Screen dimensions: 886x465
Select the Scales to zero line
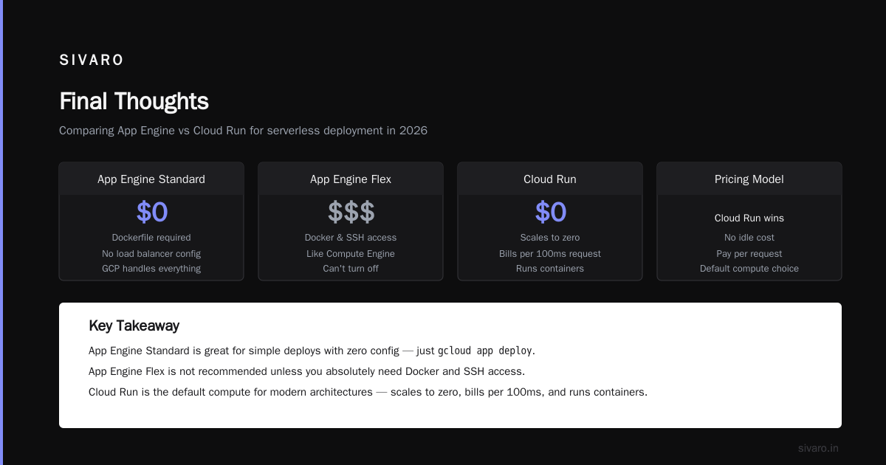(550, 238)
